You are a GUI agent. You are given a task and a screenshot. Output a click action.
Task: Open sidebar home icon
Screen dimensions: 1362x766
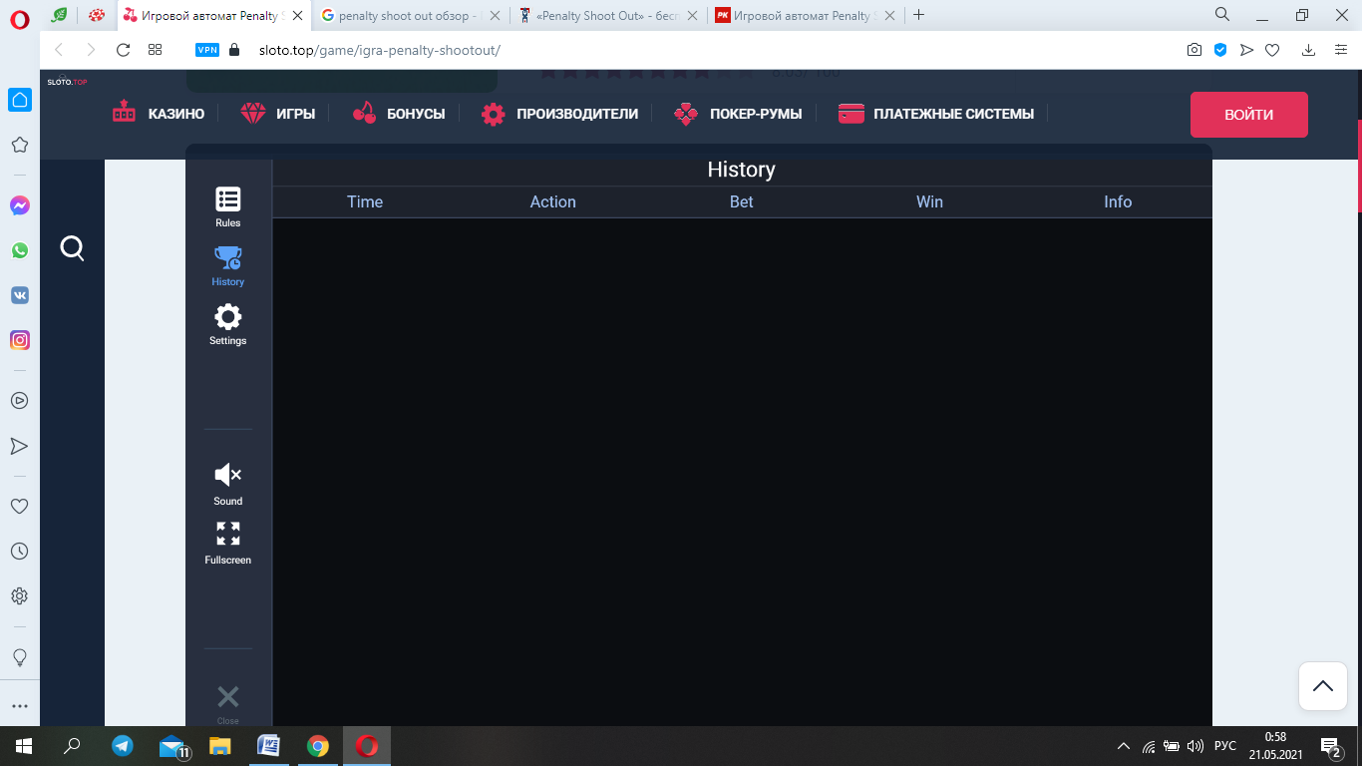[x=19, y=100]
